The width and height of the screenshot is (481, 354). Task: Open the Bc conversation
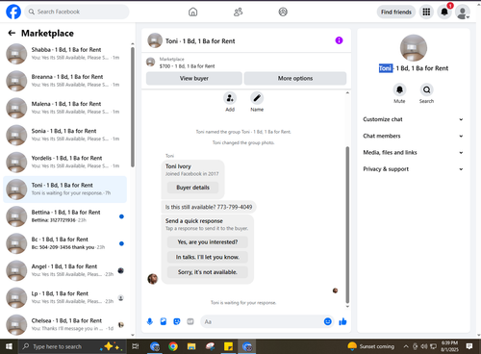[65, 243]
